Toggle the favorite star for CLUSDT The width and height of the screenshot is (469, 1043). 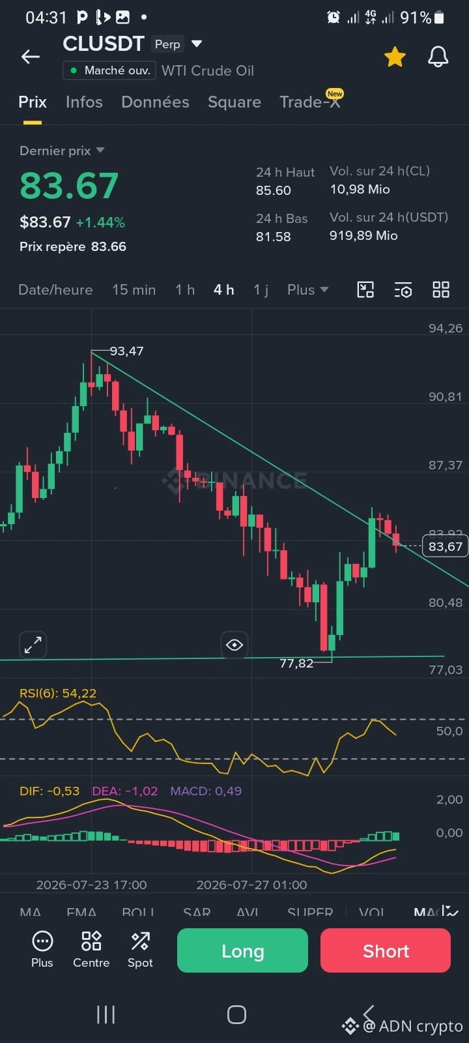coord(395,57)
